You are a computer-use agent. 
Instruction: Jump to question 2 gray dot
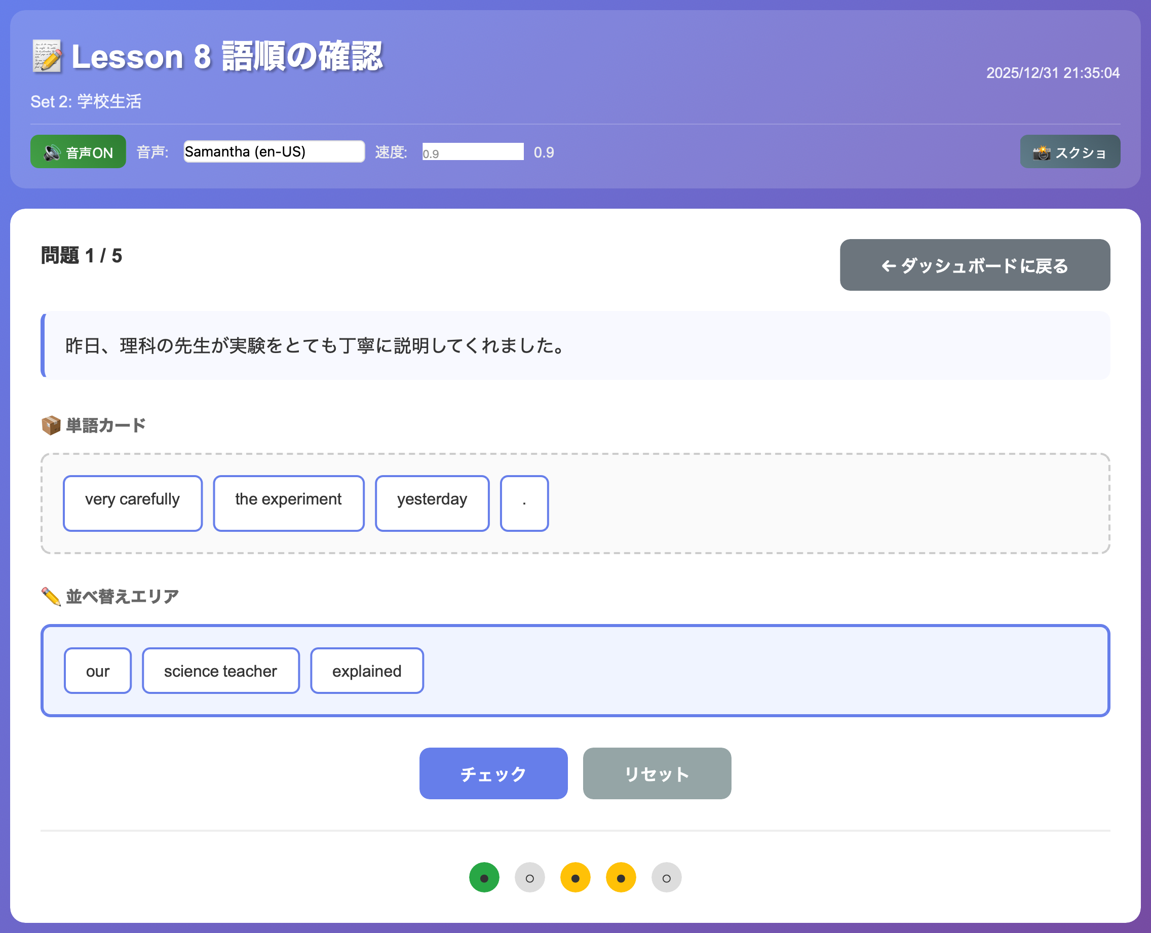click(529, 877)
